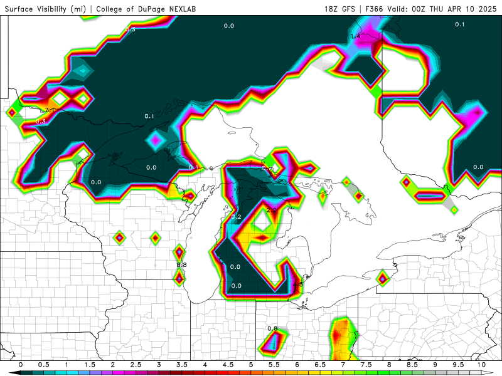Click color bar tick label "2.5"
This screenshot has height=376, width=502.
pyautogui.click(x=136, y=365)
